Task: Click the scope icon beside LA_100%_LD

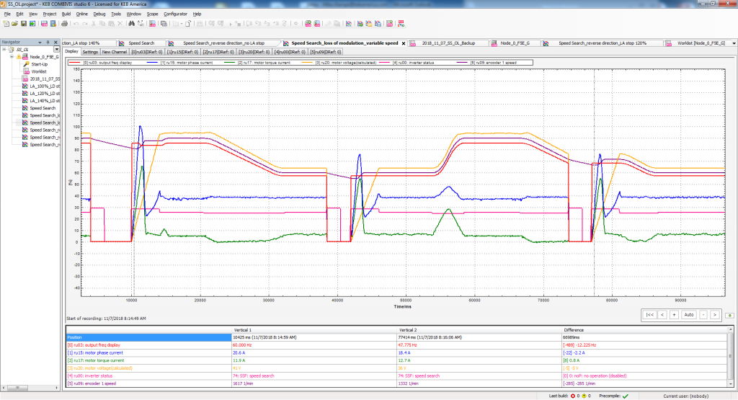Action: [25, 86]
